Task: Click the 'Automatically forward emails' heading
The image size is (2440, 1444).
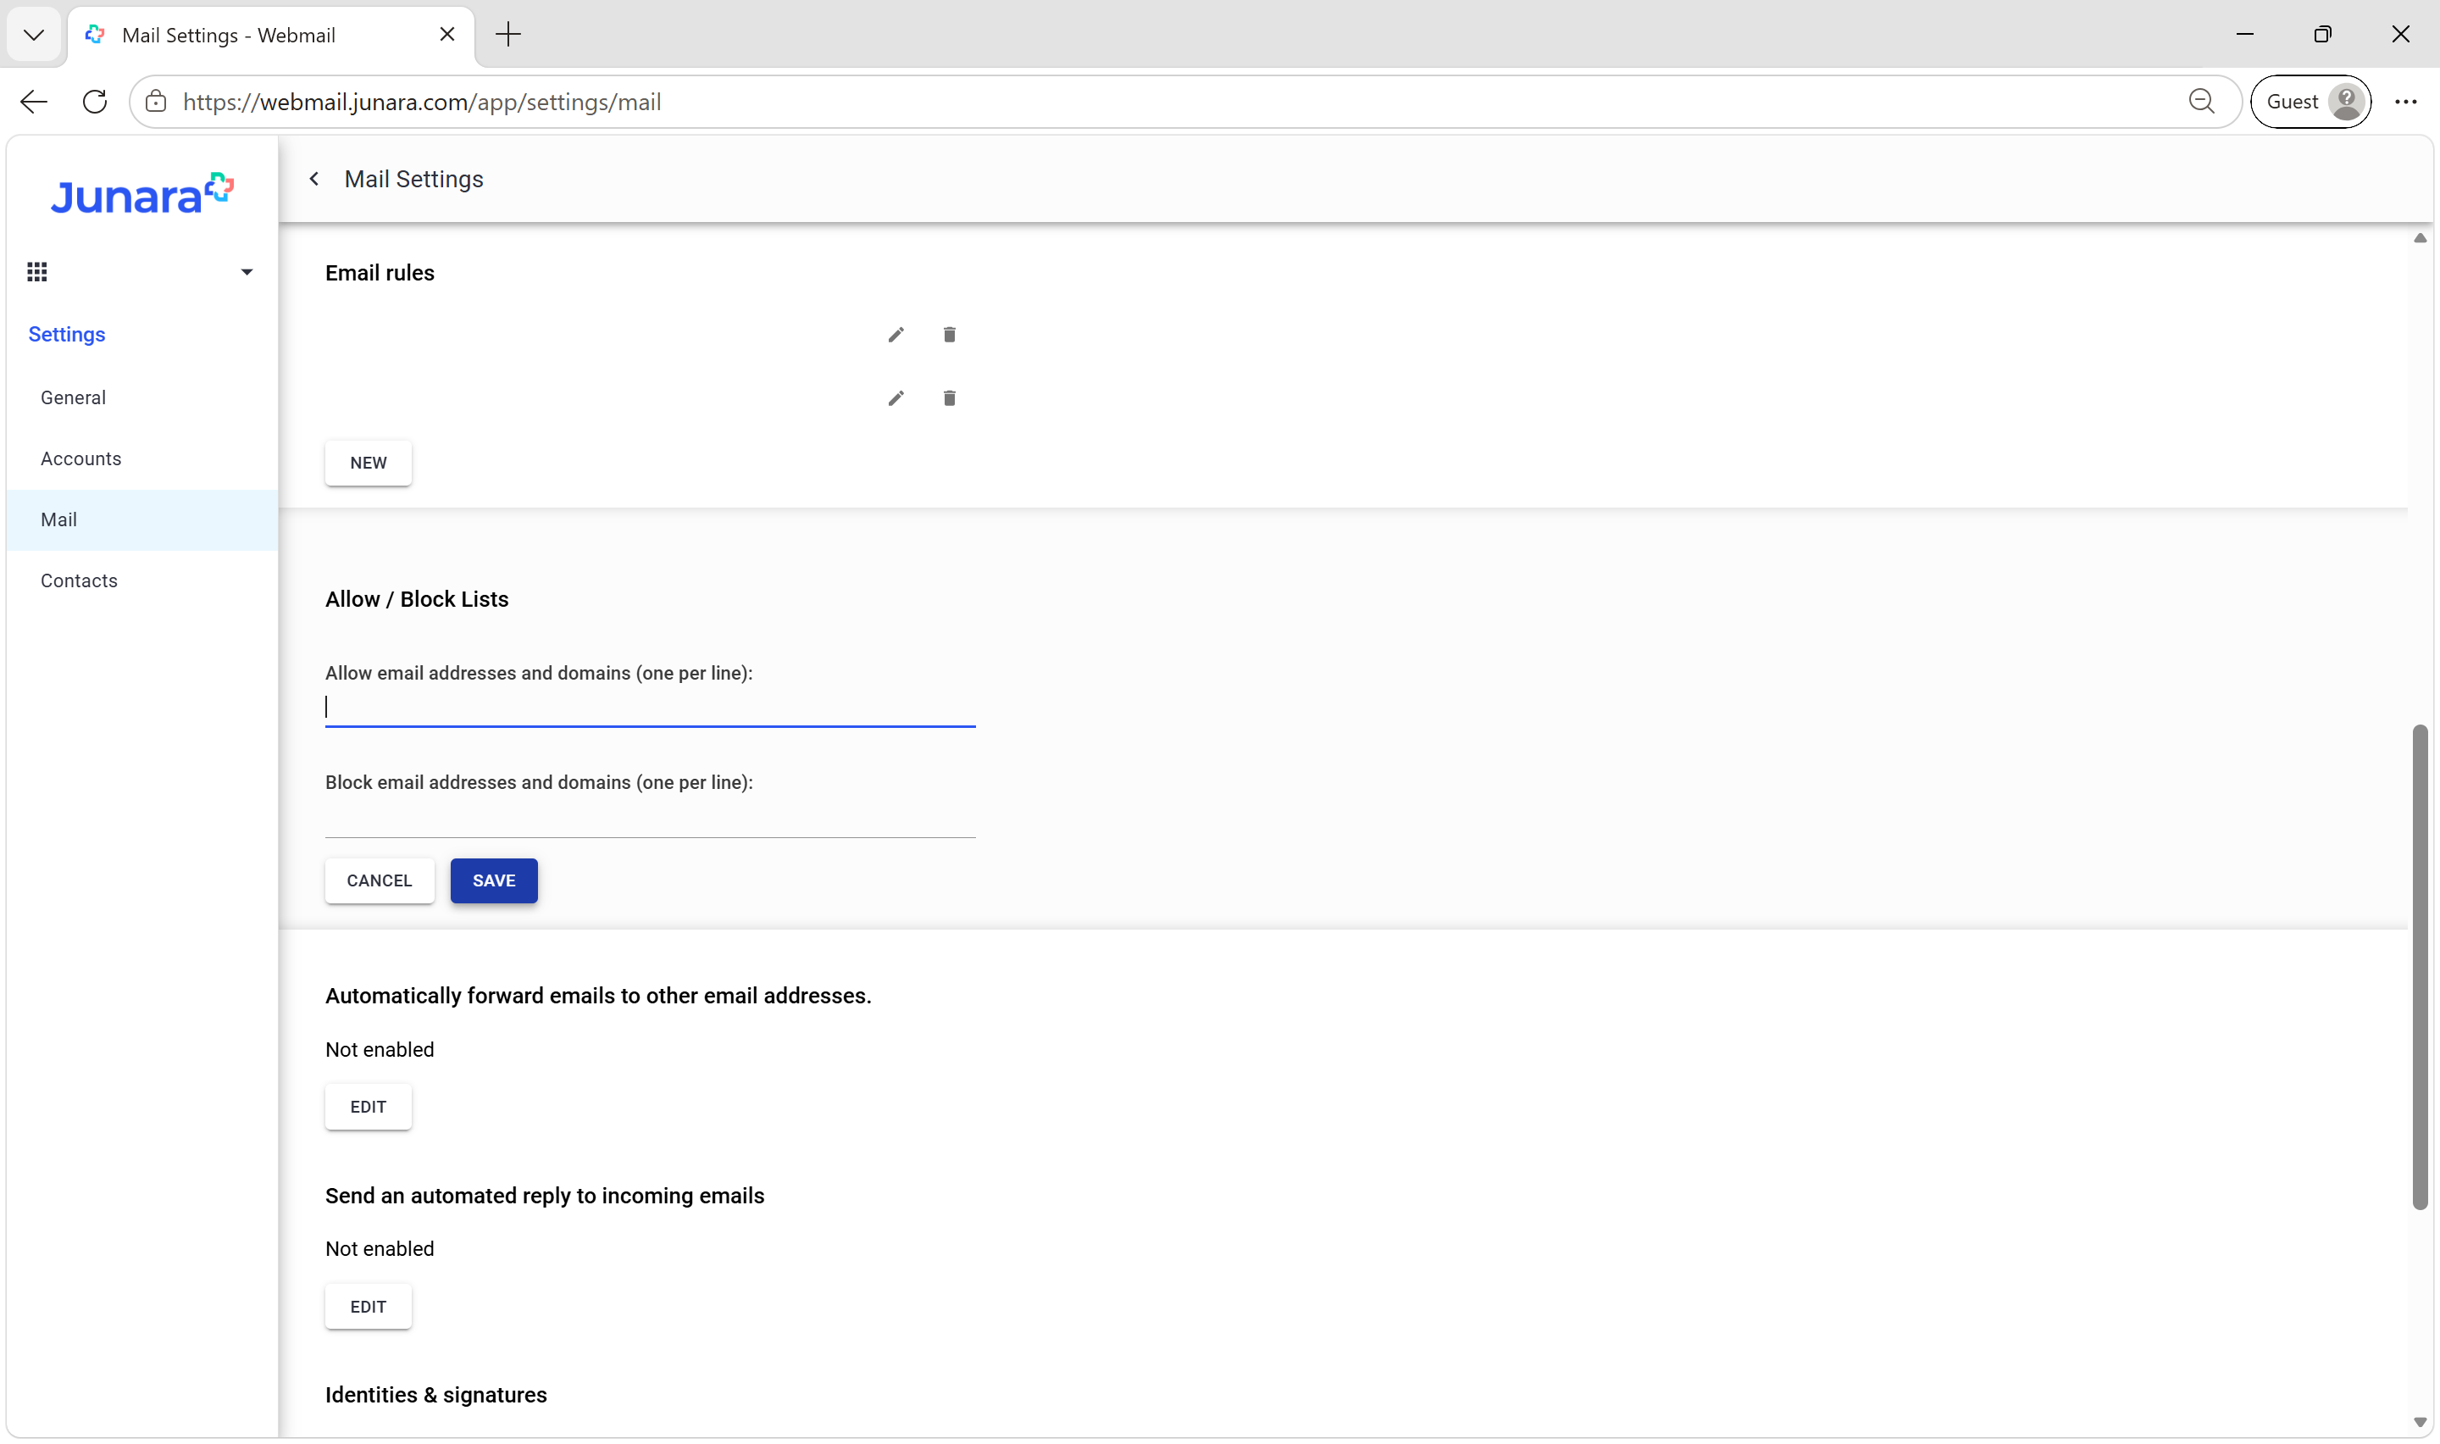Action: click(x=598, y=997)
